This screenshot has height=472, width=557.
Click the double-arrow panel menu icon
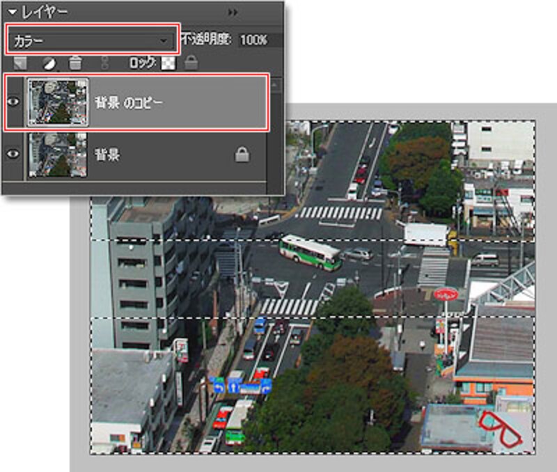[x=233, y=13]
